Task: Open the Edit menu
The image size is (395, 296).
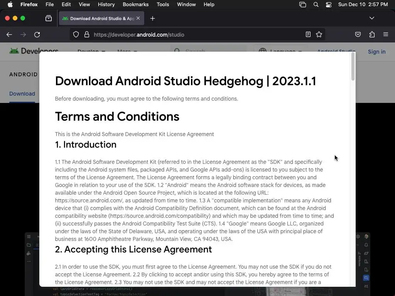Action: coord(66,4)
